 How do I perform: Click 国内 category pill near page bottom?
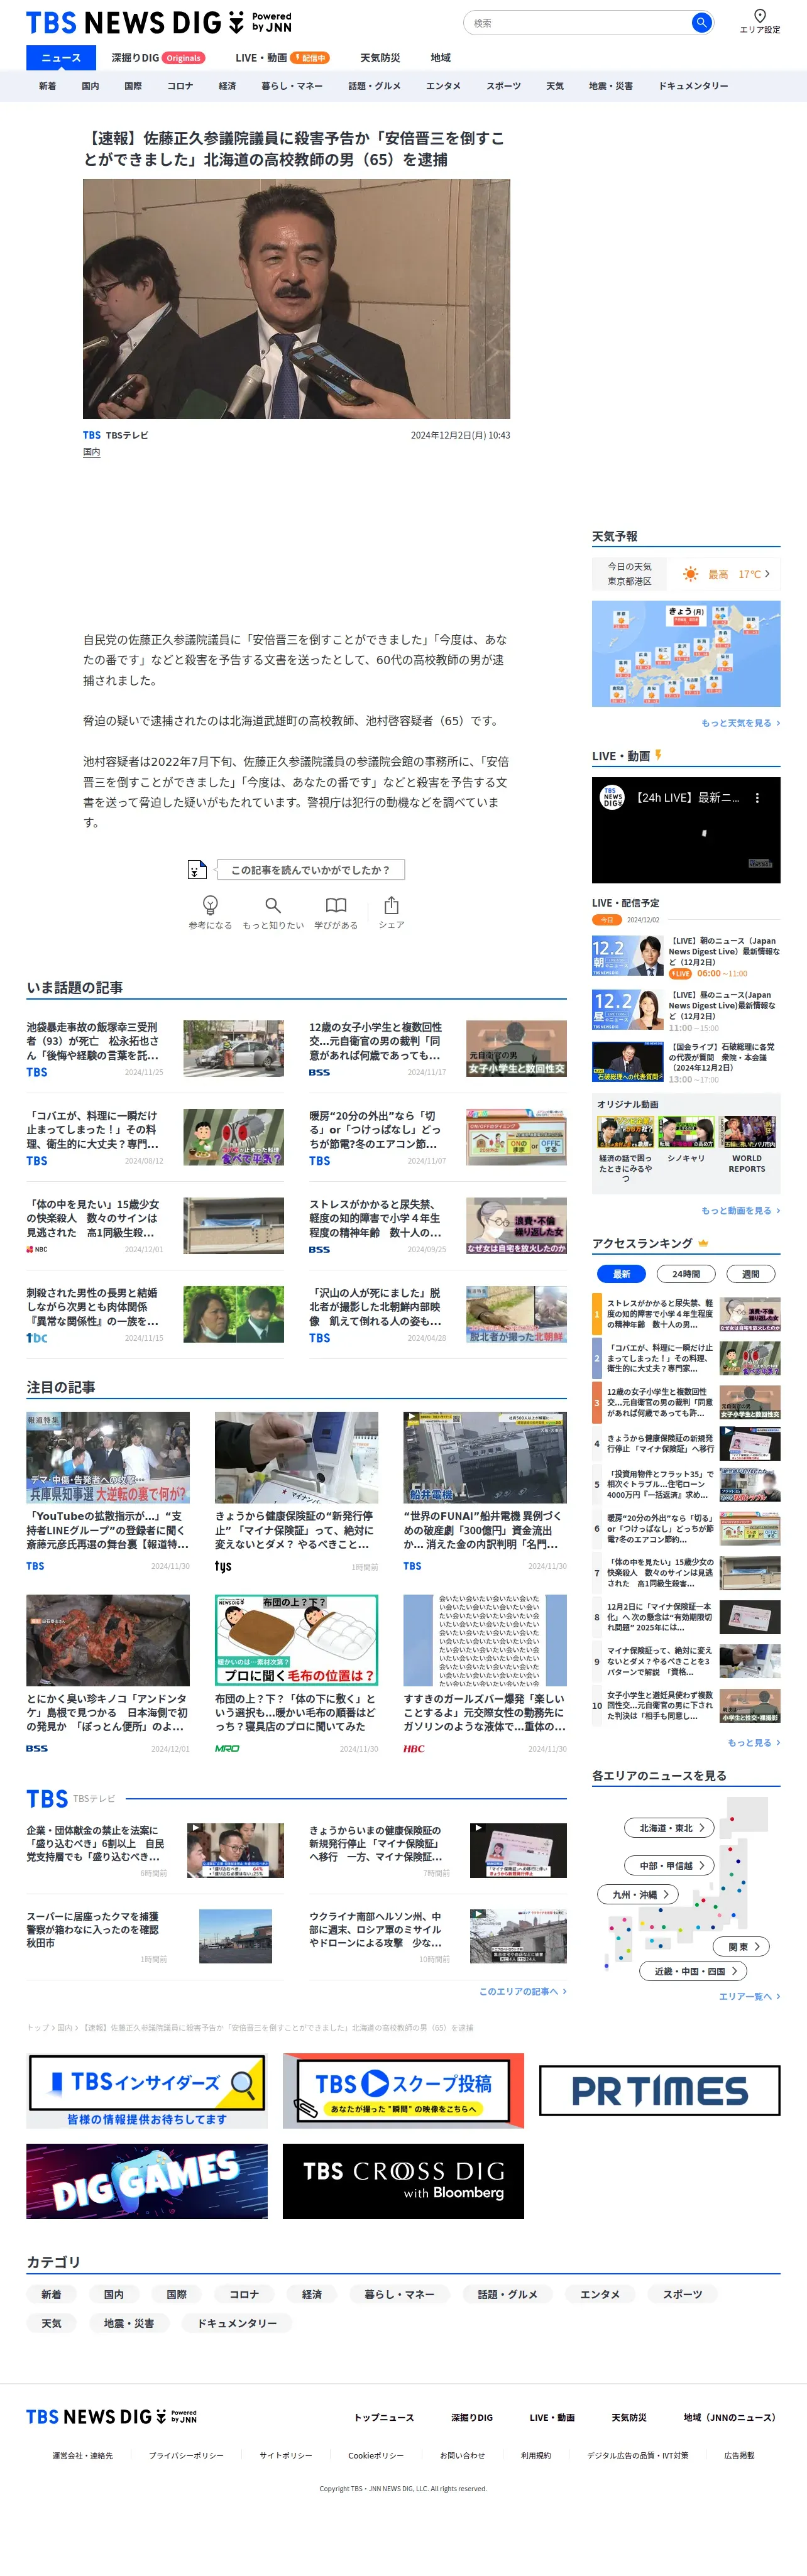[x=114, y=2294]
